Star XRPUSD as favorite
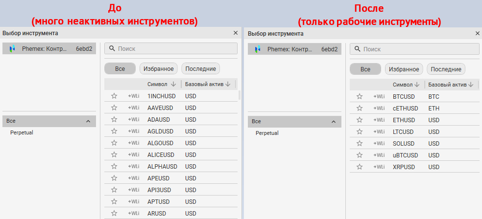This screenshot has height=219, width=482. point(360,167)
